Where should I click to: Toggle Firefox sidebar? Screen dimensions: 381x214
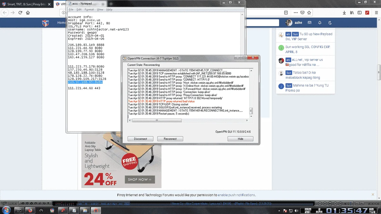click(x=360, y=13)
